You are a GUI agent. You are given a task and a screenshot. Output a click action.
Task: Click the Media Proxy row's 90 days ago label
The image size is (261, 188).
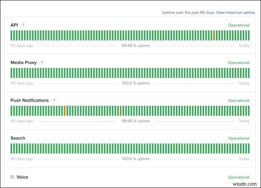click(22, 83)
